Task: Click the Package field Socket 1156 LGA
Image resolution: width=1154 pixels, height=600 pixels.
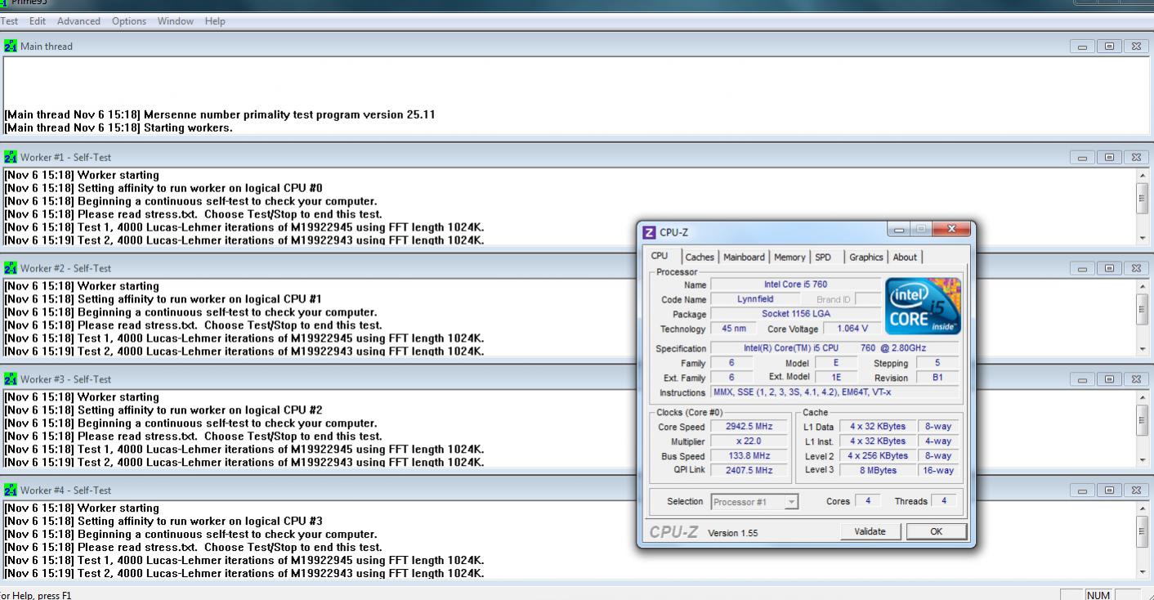Action: click(795, 314)
